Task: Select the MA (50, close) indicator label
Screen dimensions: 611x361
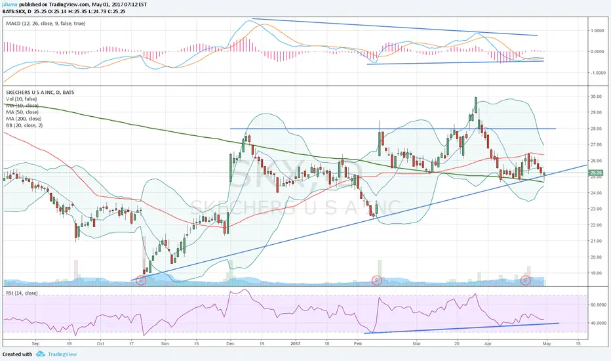Action: coord(22,112)
